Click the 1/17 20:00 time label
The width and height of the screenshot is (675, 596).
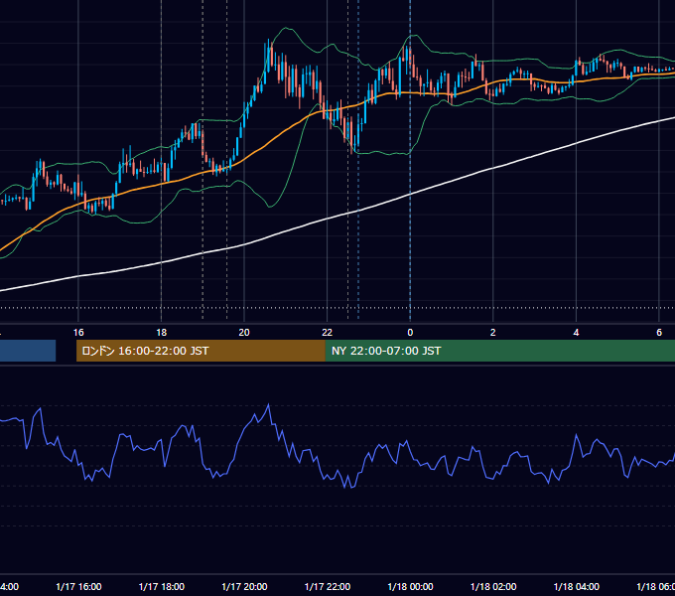[244, 586]
